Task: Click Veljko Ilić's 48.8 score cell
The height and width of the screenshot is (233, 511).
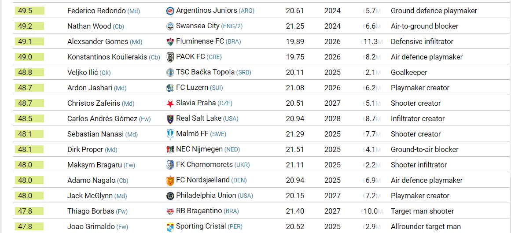Action: pos(29,72)
